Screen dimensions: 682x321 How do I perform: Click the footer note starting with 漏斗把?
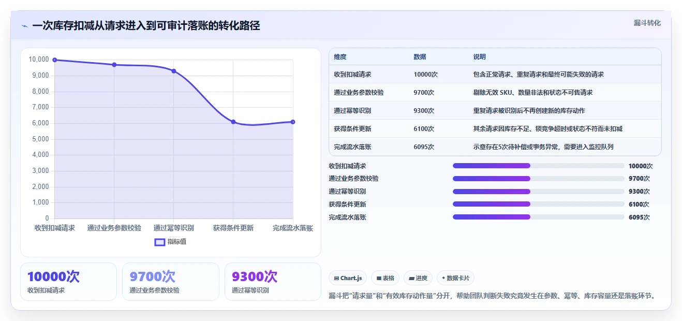[x=494, y=296]
